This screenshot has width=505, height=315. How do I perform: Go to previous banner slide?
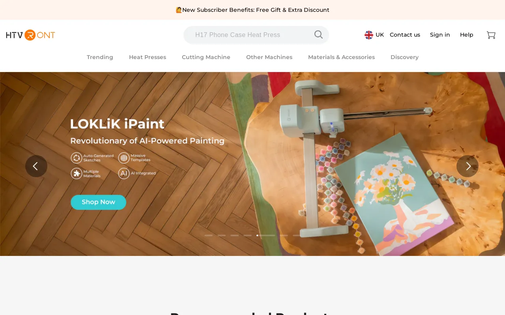tap(36, 166)
